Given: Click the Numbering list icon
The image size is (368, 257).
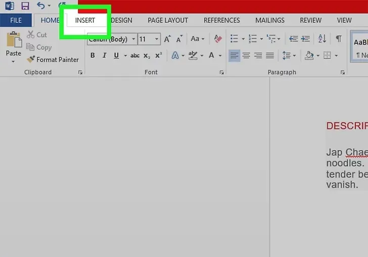Looking at the screenshot, I should coord(253,39).
